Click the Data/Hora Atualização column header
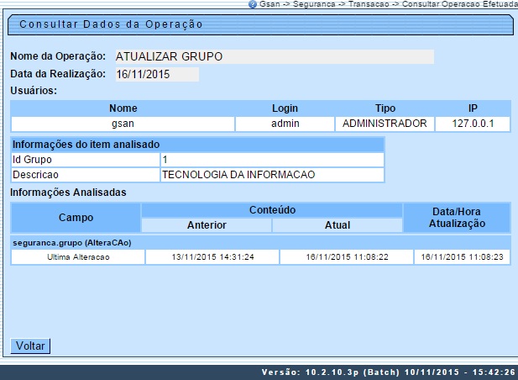Screen dimensions: 518x380 coord(457,217)
